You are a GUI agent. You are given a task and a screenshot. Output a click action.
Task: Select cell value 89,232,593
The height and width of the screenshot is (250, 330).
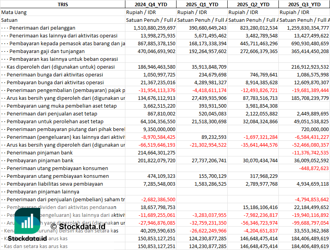click(x=214, y=137)
